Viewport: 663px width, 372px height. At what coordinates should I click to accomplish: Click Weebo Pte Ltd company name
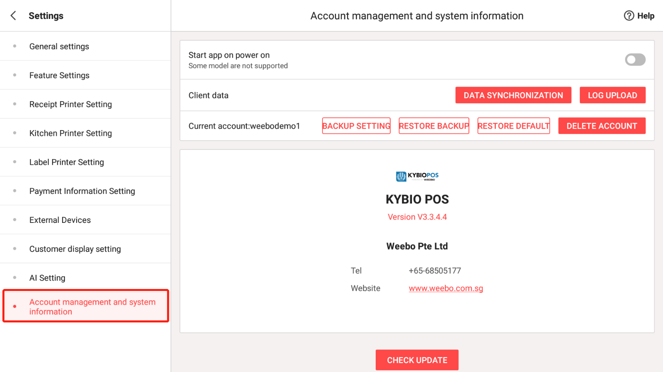[x=417, y=246]
